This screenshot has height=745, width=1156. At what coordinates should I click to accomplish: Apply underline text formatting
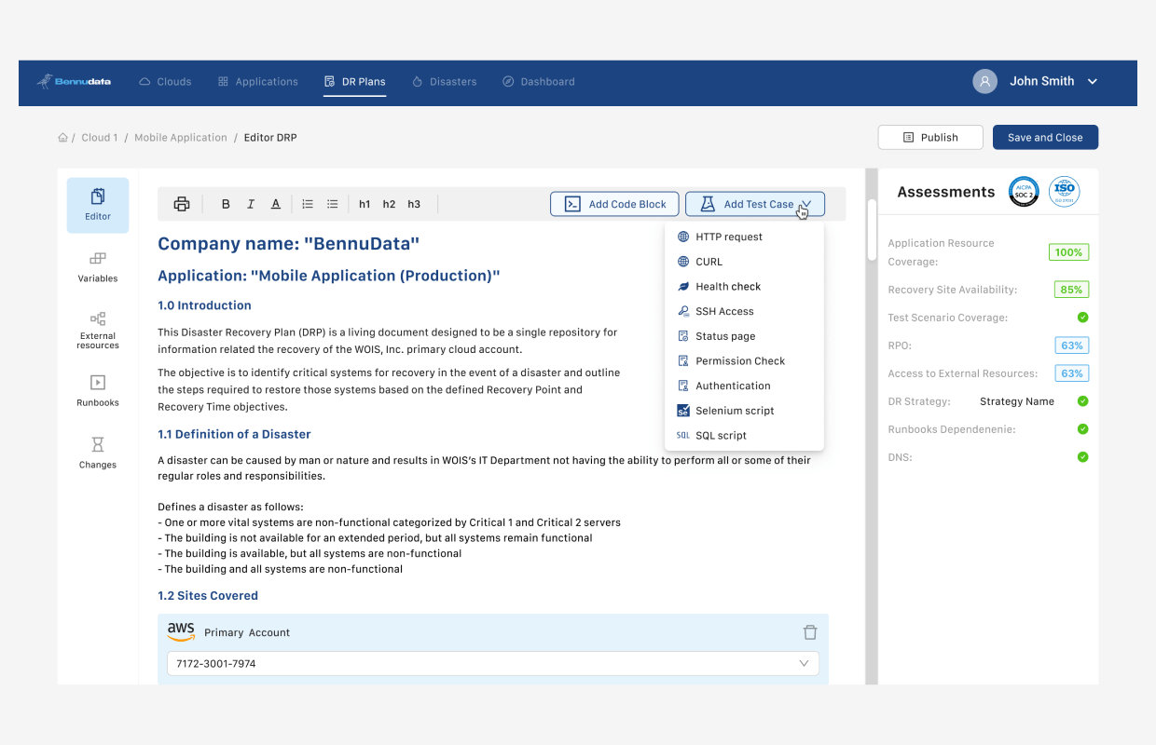[276, 204]
